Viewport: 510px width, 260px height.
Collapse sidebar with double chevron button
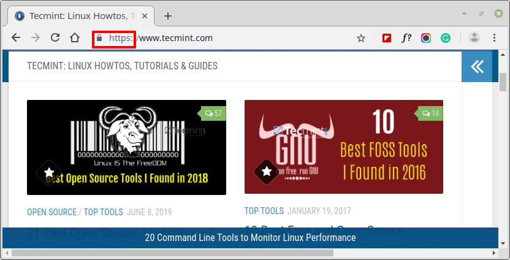pos(477,66)
